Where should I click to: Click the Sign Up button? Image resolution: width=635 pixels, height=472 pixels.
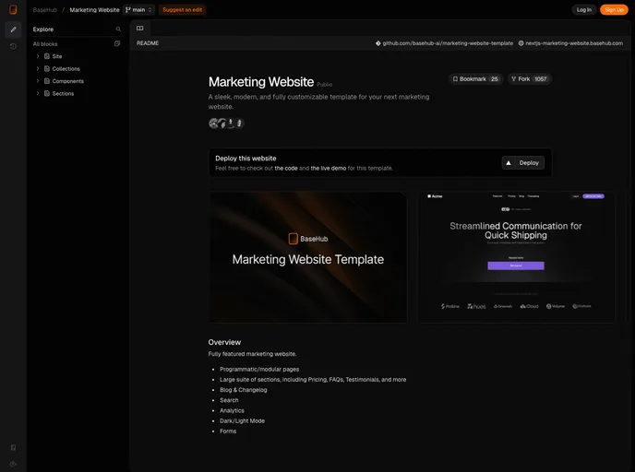pos(614,10)
